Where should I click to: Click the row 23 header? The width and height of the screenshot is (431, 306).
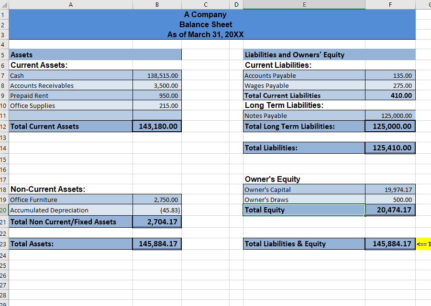[4, 243]
